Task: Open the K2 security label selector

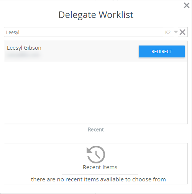Action: coord(168,33)
